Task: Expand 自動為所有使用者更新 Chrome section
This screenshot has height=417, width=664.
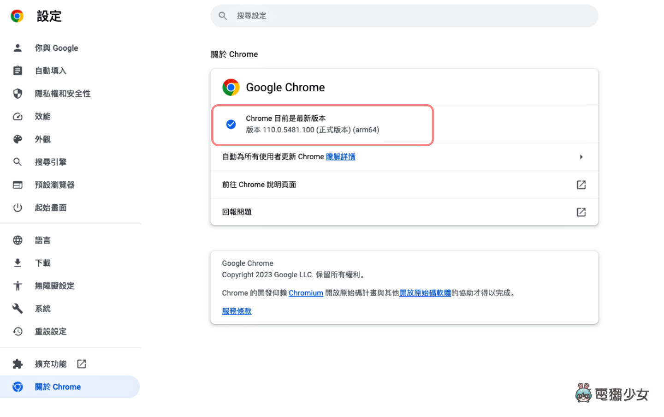Action: (x=581, y=157)
